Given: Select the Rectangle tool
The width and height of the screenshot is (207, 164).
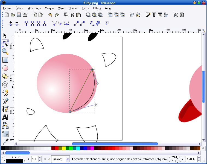Looking at the screenshot, I should [x=5, y=60].
